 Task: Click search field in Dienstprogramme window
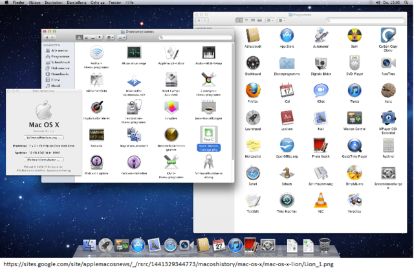click(195, 37)
